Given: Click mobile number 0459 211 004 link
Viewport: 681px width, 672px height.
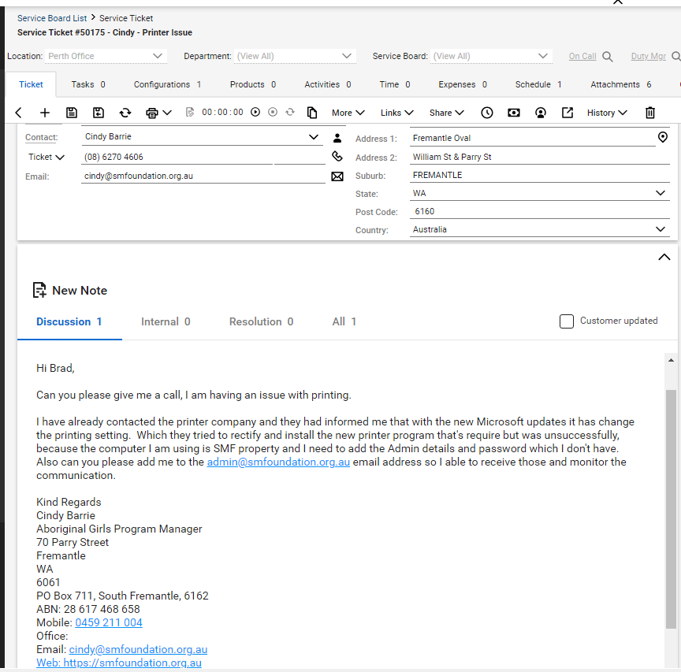Looking at the screenshot, I should 109,622.
